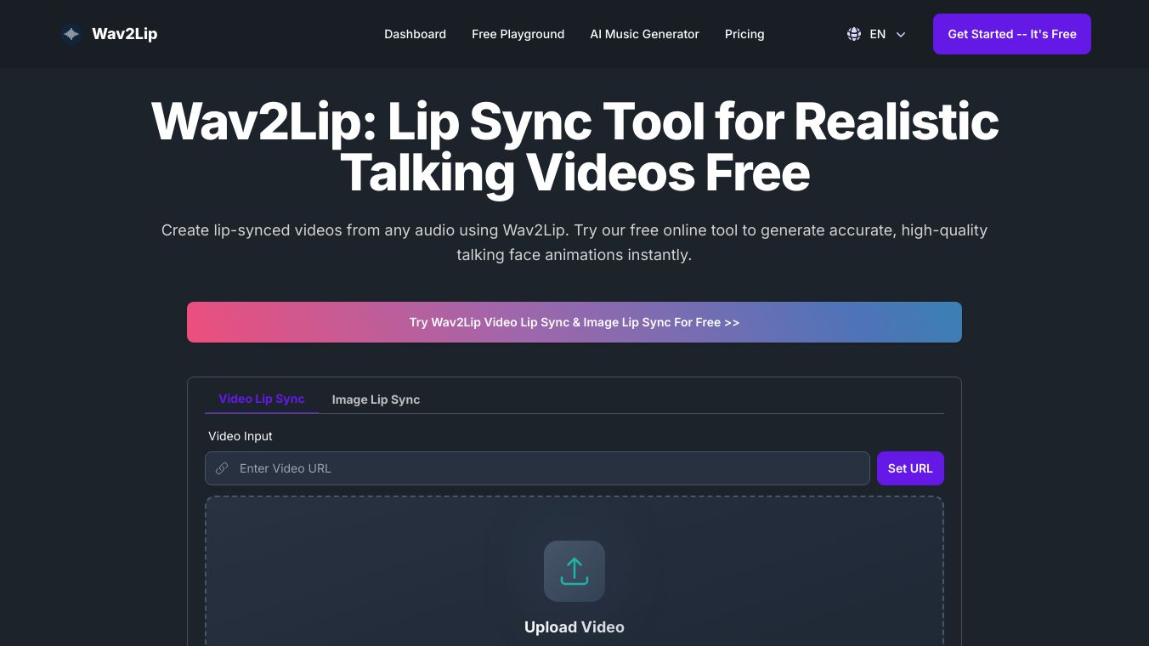Open the AI Music Generator page
The width and height of the screenshot is (1149, 646).
[x=644, y=34]
